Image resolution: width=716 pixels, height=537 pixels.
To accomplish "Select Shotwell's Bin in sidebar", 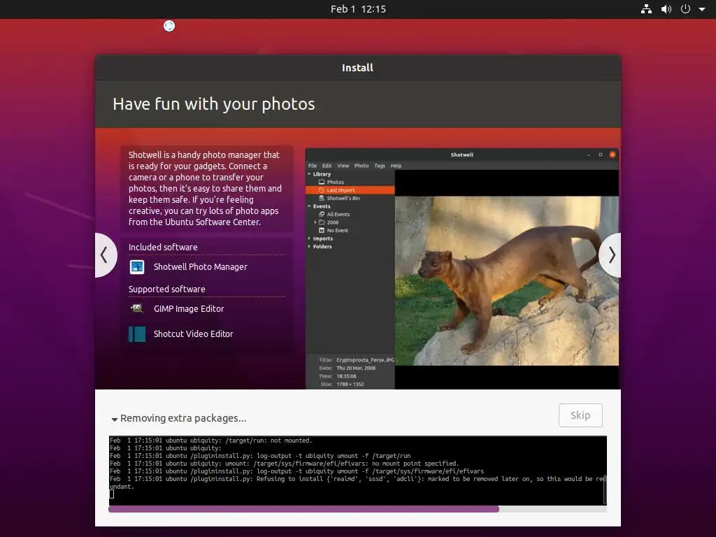I will point(343,198).
